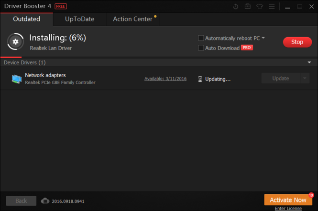Click the red installation progress bar
318x211 pixels.
click(11, 57)
